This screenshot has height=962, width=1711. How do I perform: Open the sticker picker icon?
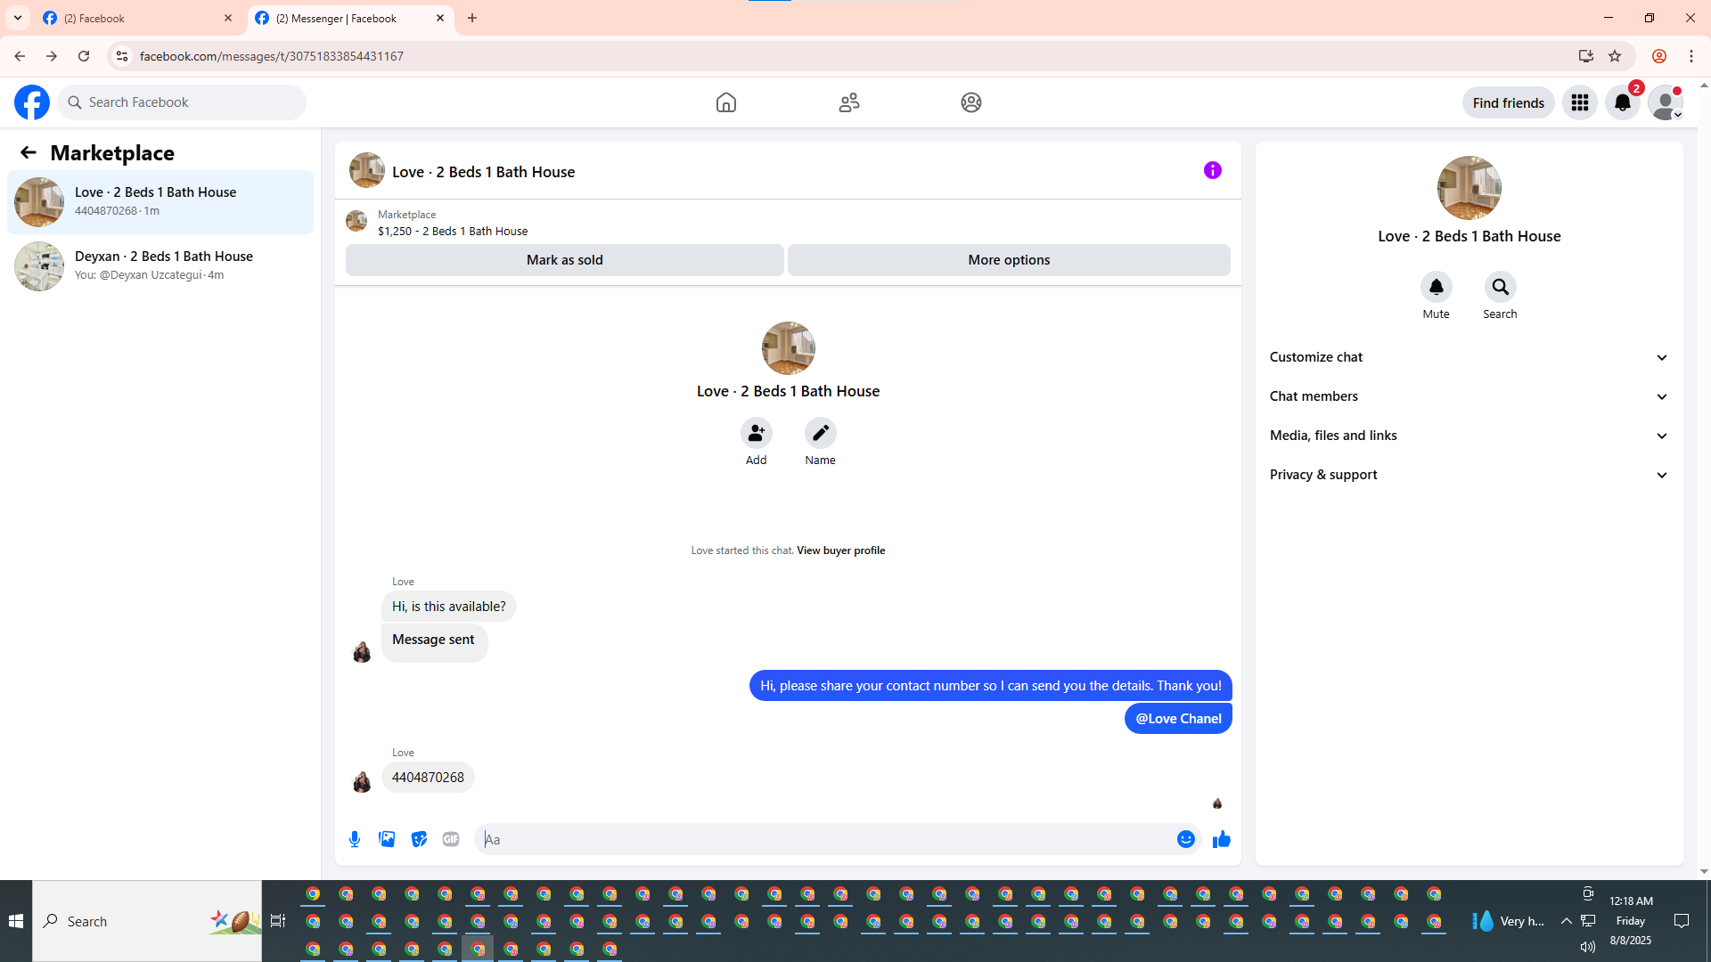click(x=419, y=839)
